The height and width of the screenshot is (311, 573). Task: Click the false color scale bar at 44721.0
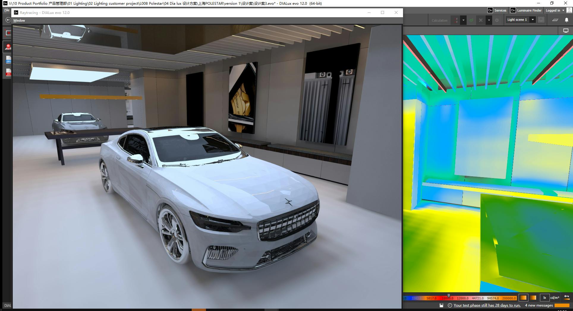point(478,298)
